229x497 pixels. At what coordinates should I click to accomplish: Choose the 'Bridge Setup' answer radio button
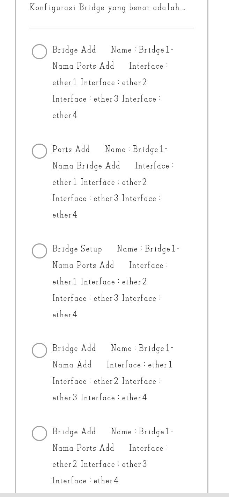click(39, 251)
